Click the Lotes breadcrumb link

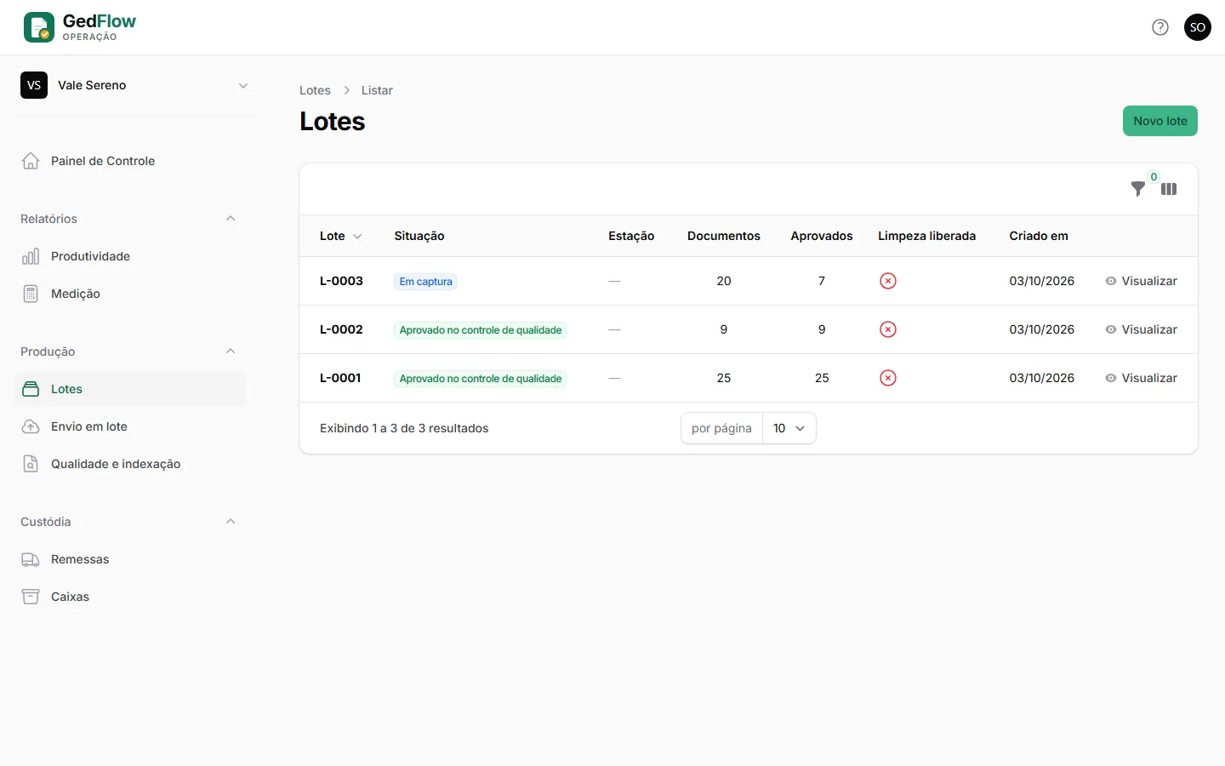pyautogui.click(x=315, y=90)
